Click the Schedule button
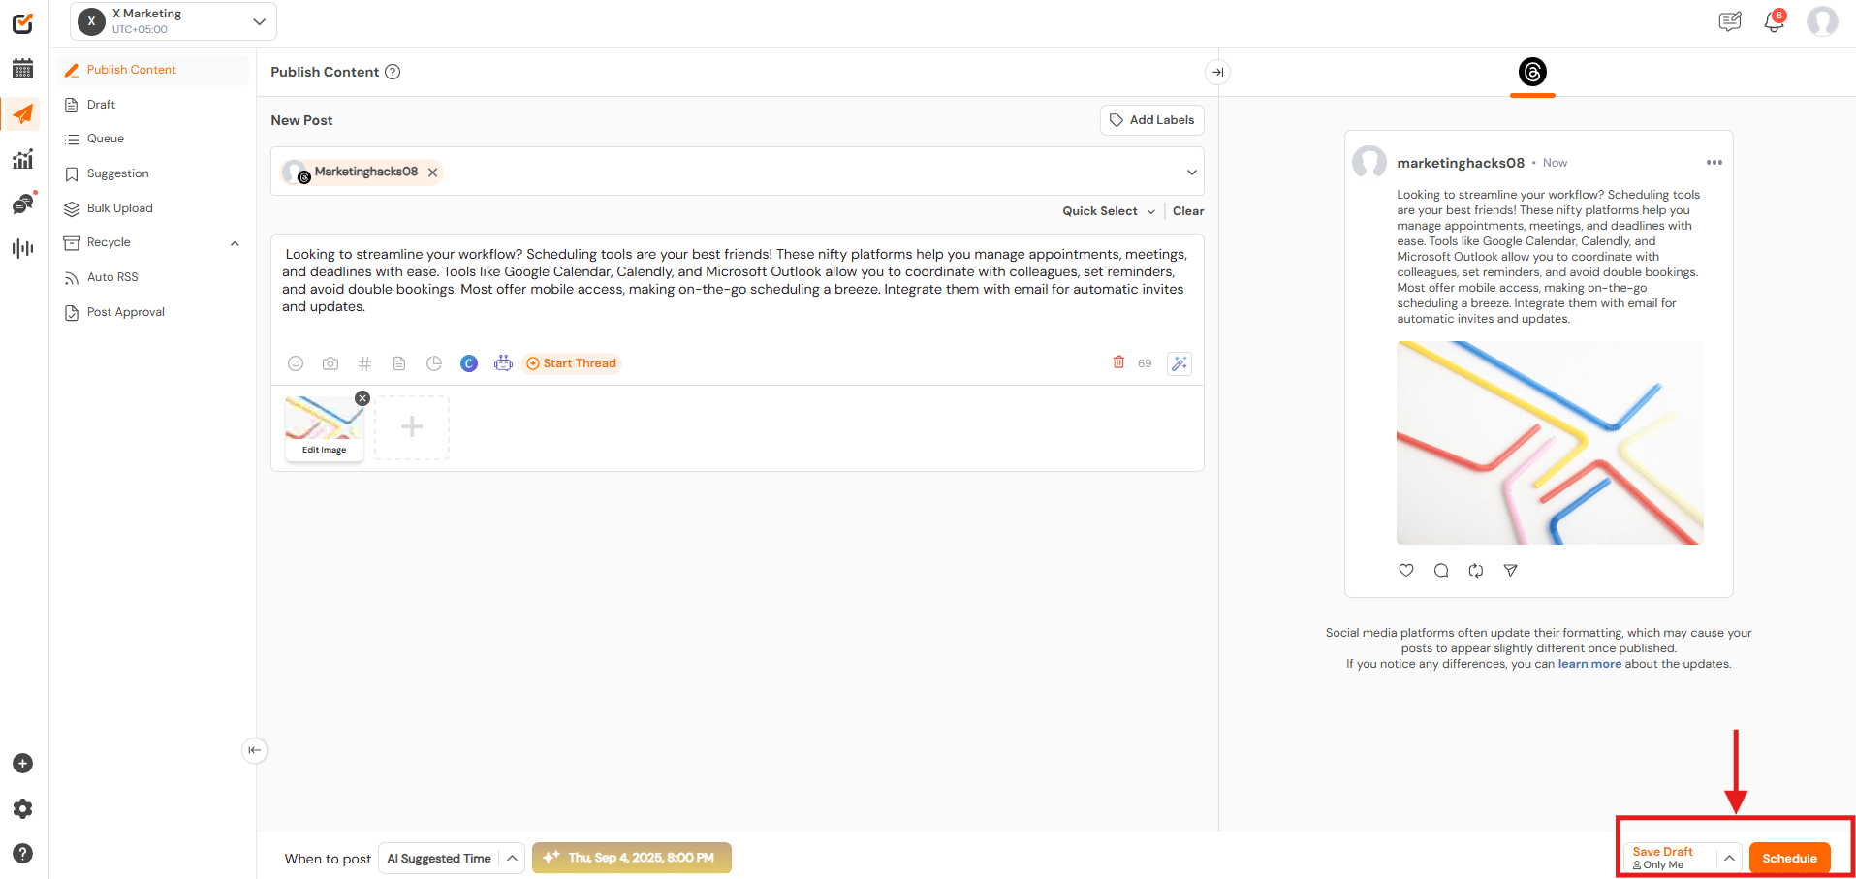The height and width of the screenshot is (879, 1856). 1789,859
